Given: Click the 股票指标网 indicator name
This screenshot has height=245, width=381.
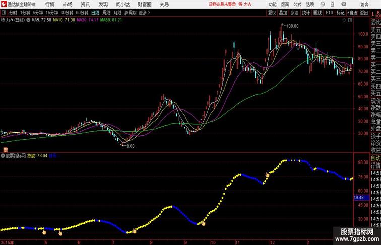Looking at the screenshot, I should pyautogui.click(x=16, y=156).
